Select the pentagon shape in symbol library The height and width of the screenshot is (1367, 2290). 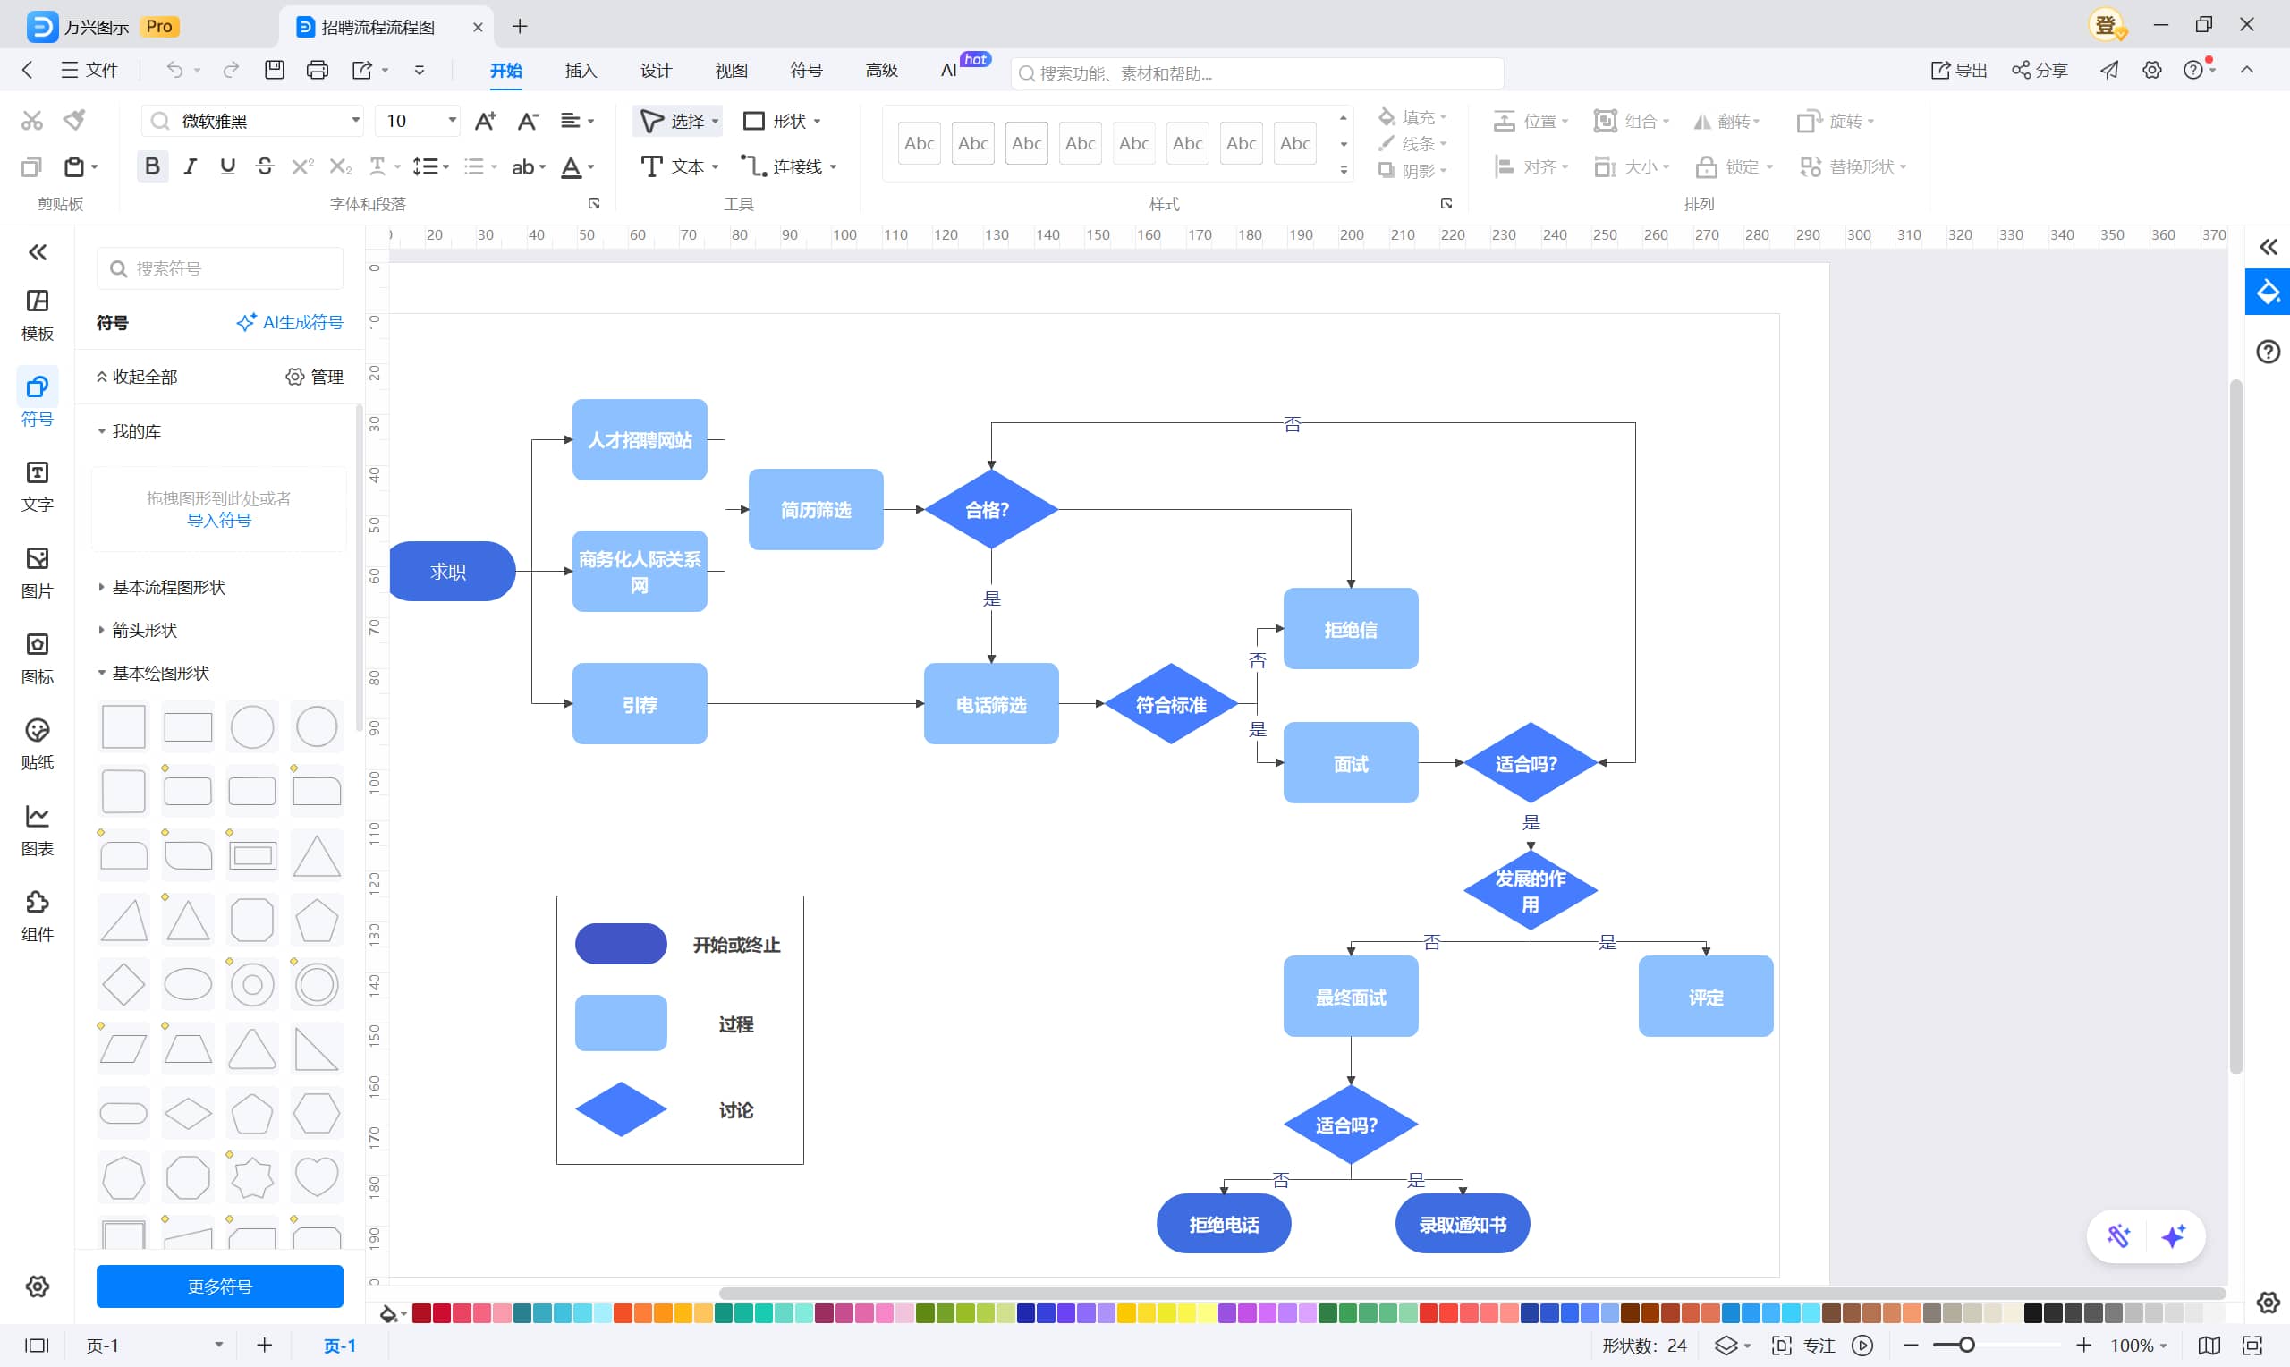[316, 920]
